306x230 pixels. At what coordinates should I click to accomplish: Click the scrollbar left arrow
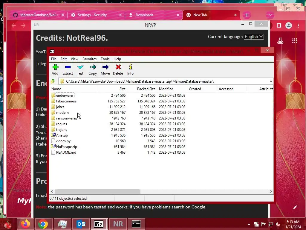click(x=52, y=191)
